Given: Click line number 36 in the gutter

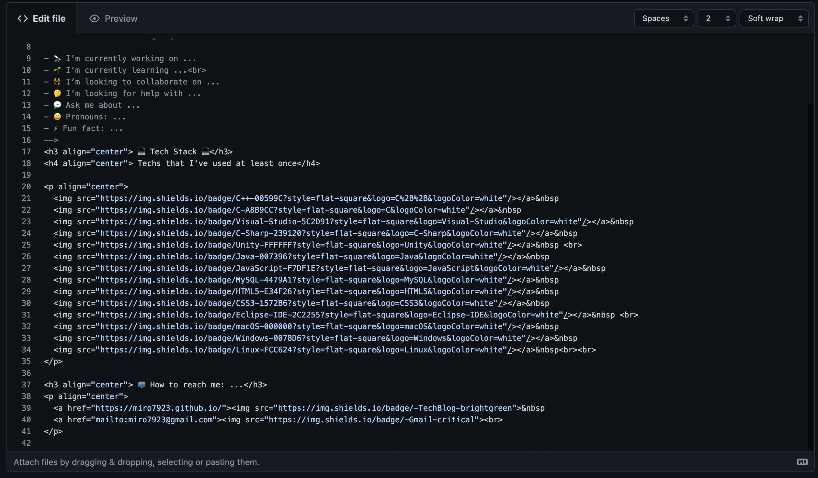Looking at the screenshot, I should tap(26, 373).
